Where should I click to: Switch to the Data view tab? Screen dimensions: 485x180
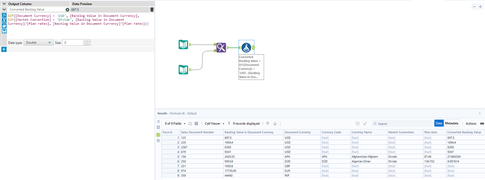click(x=439, y=123)
